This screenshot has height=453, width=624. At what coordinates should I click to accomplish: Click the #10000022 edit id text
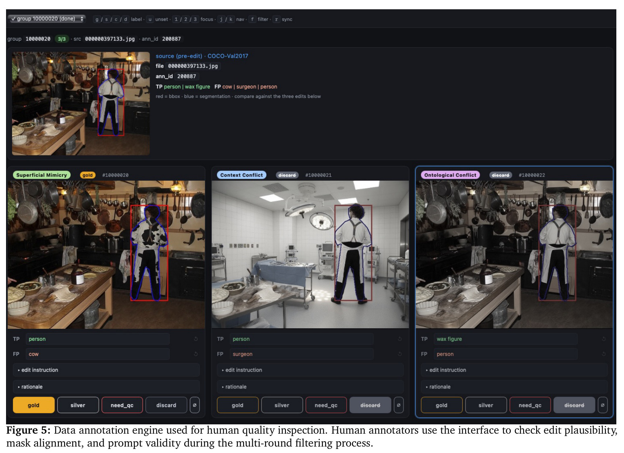(x=532, y=175)
